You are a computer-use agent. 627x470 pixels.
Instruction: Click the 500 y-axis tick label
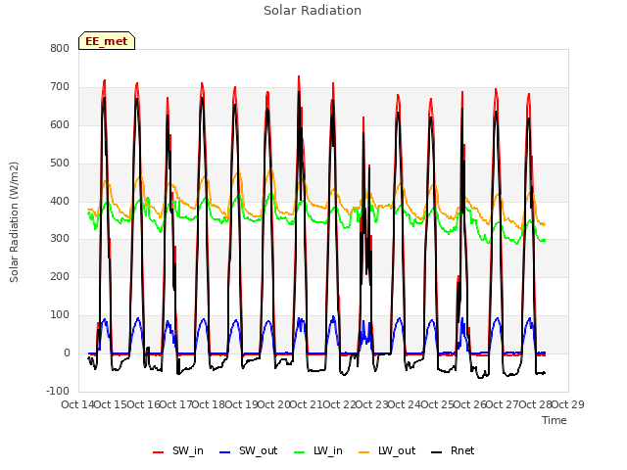(60, 164)
